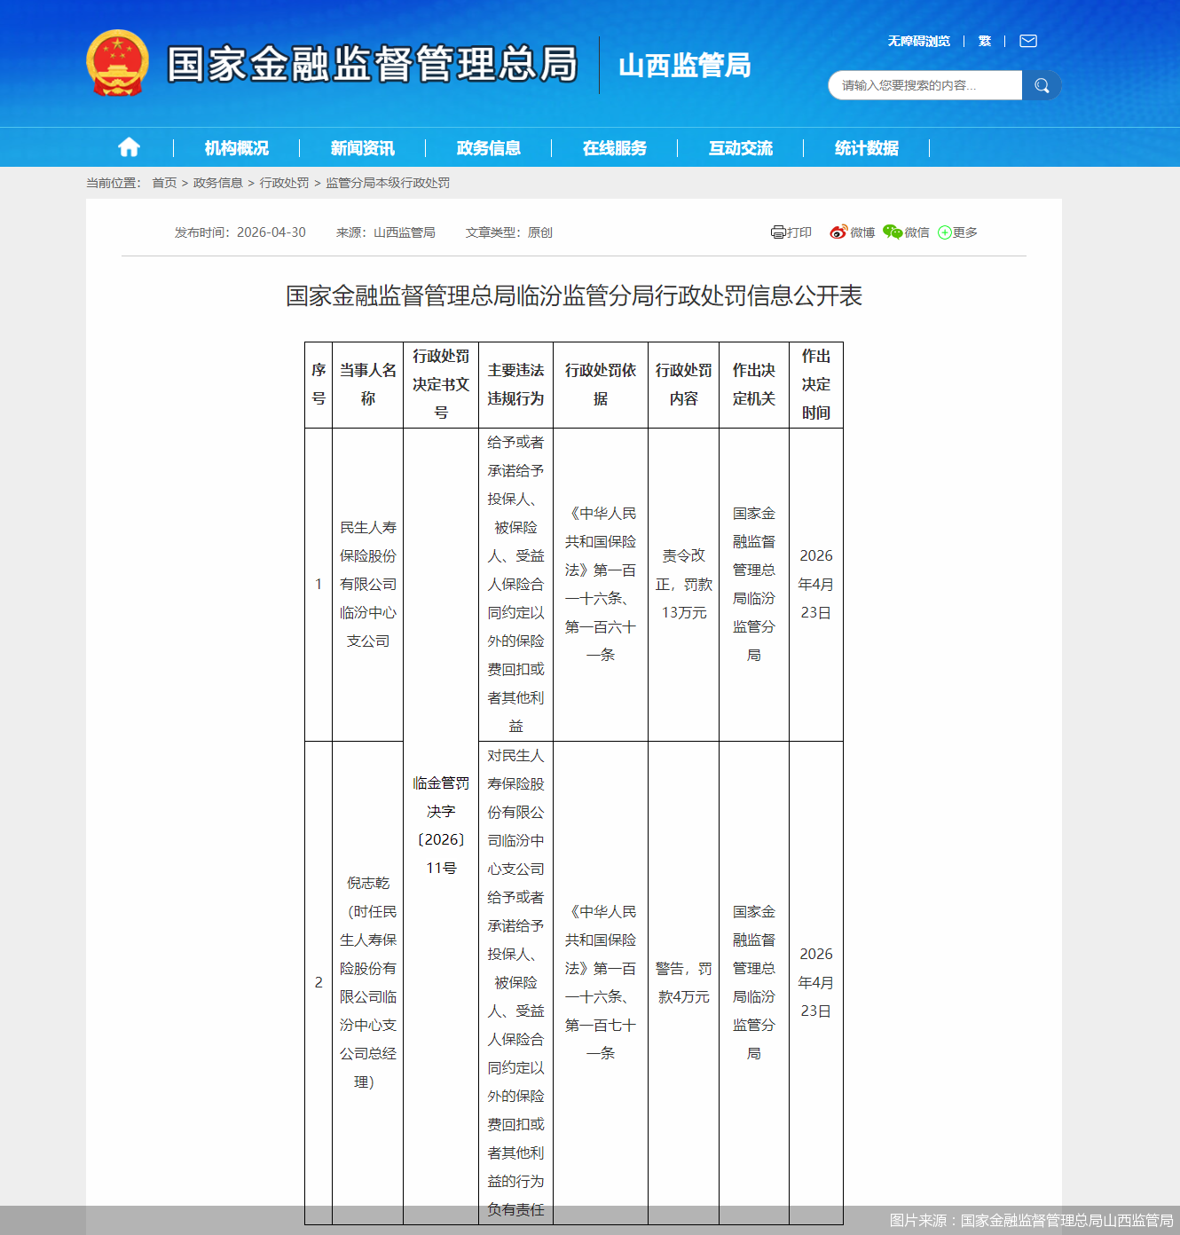Select row 2 violation cell starting 对民生人寿
Viewport: 1180px width, 1235px height.
coord(515,982)
